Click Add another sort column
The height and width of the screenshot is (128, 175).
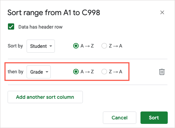pyautogui.click(x=45, y=97)
